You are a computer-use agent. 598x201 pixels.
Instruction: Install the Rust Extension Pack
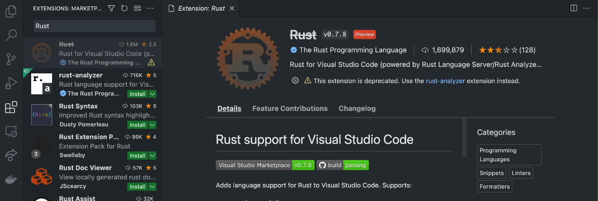[x=138, y=155]
